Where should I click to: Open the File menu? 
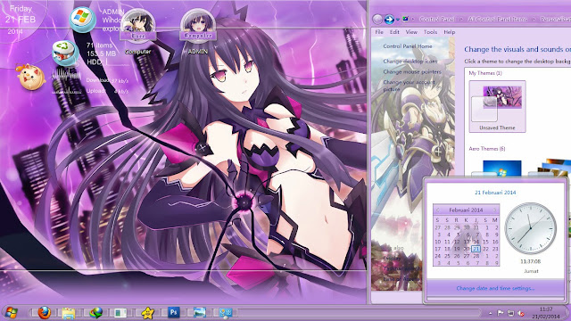coord(379,32)
